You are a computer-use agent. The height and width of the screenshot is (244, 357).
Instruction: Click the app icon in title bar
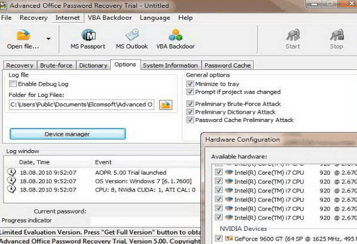coord(3,5)
